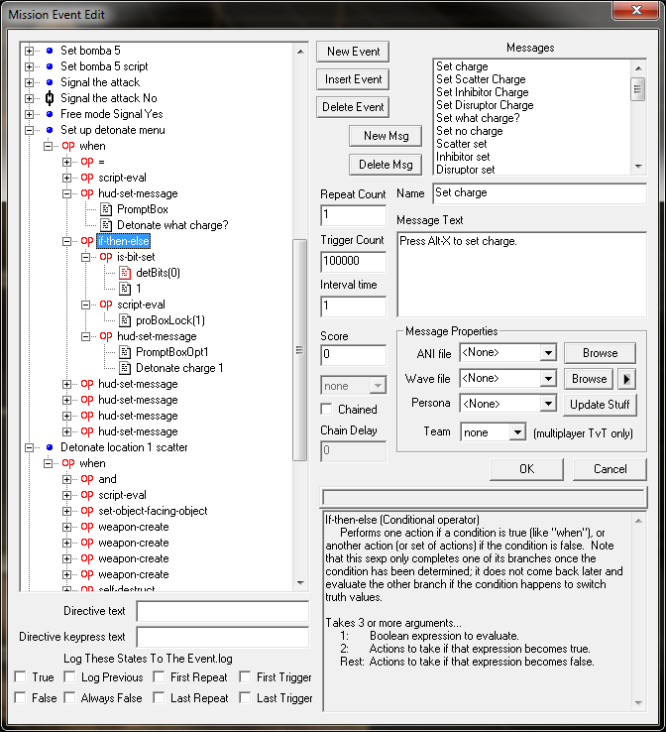Click the chained icon beside Signal the attack No
Screen dimensions: 666x732
[50, 98]
